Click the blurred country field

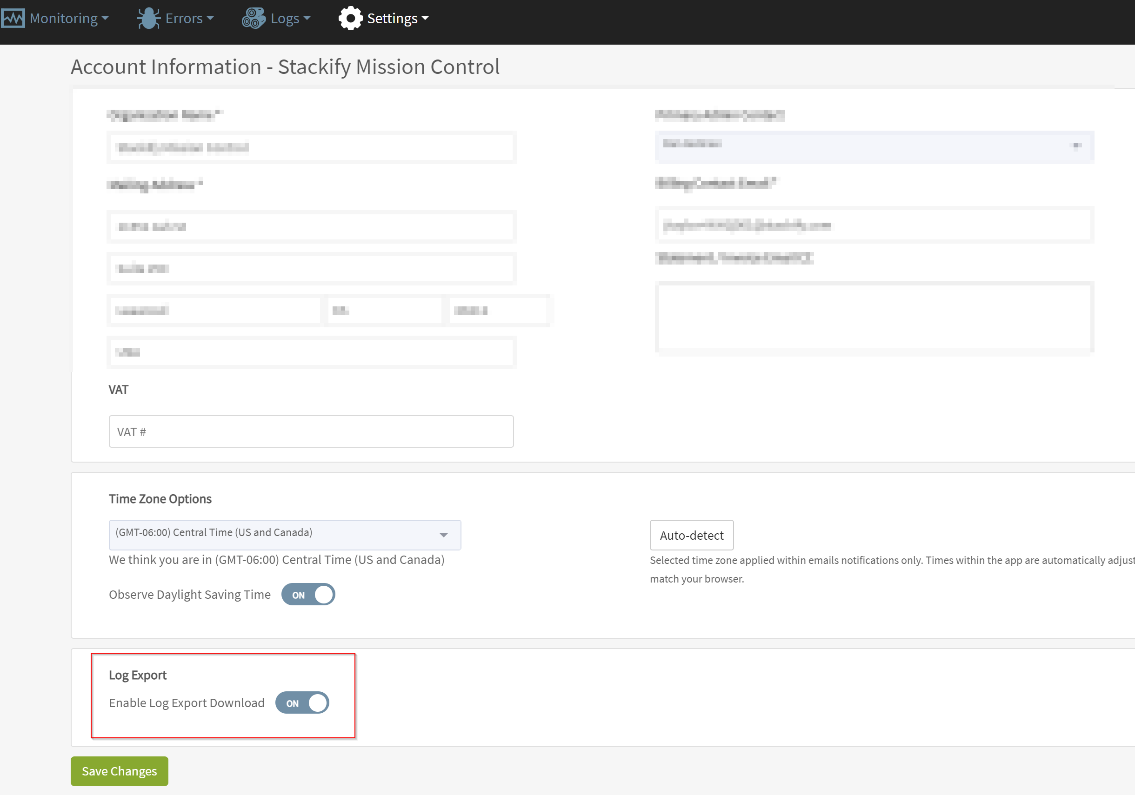pos(311,352)
